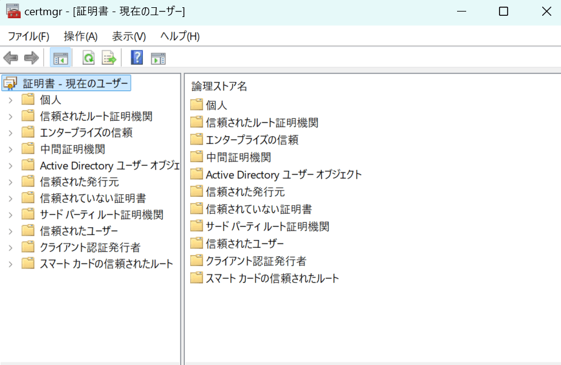Expand the Active Directory ユーザー tree node
The width and height of the screenshot is (561, 365).
click(10, 166)
